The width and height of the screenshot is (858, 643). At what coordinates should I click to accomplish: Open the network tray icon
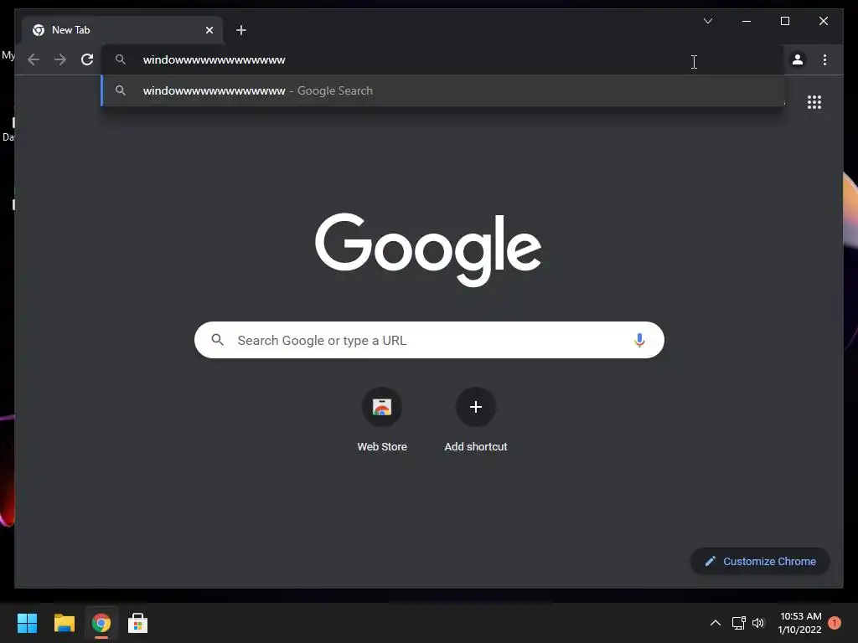click(739, 623)
